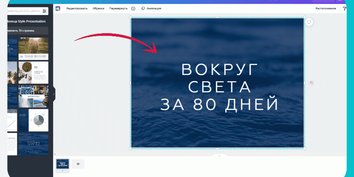Click the copy style paint roller icon
The width and height of the screenshot is (354, 177).
344,8
